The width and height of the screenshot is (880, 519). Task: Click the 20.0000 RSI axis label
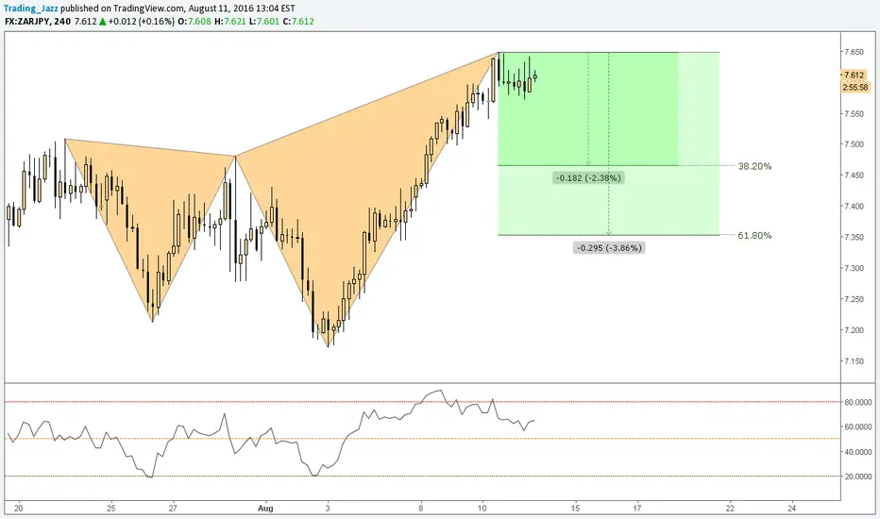[x=858, y=477]
